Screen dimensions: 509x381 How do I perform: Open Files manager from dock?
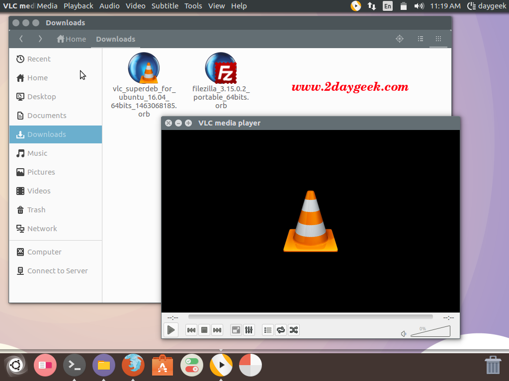point(104,365)
